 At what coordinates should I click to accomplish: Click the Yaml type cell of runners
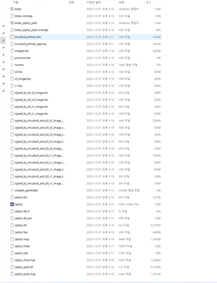[x=128, y=65]
